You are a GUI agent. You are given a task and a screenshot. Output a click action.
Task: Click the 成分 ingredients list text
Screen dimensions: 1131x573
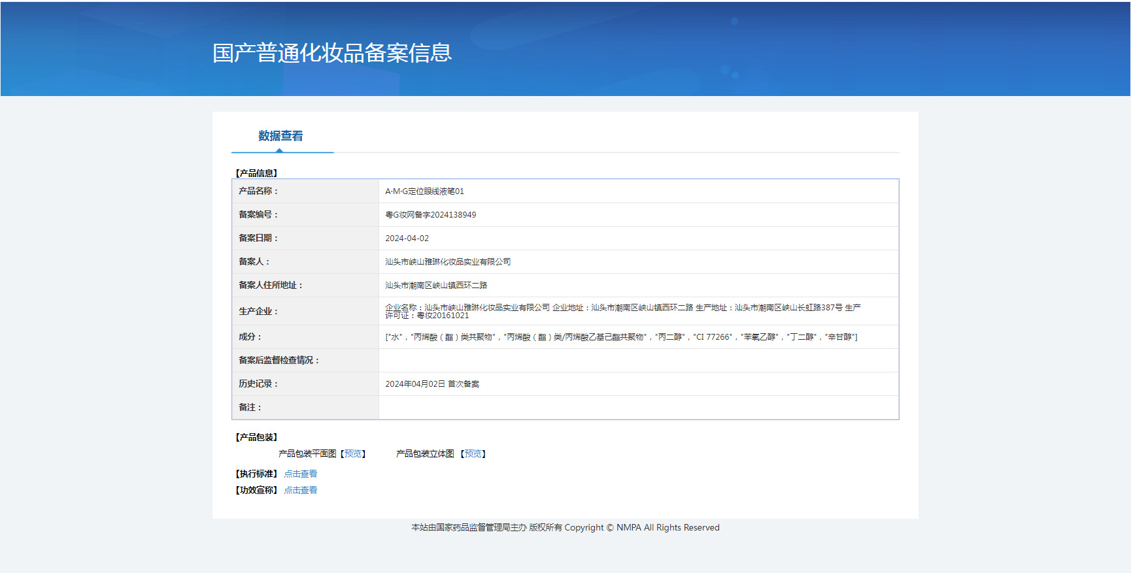pyautogui.click(x=621, y=337)
